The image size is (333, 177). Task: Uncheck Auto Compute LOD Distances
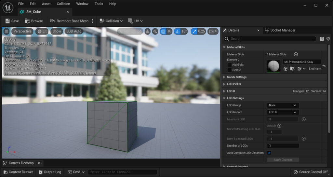pyautogui.click(x=269, y=153)
